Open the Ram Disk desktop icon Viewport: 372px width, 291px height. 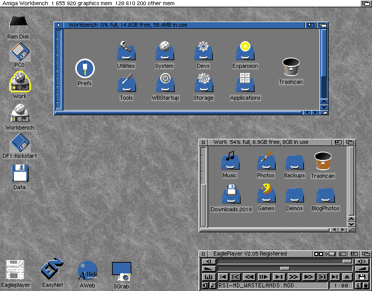click(x=18, y=27)
